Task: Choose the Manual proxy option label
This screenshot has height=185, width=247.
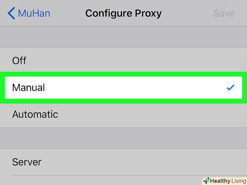Action: pos(28,88)
